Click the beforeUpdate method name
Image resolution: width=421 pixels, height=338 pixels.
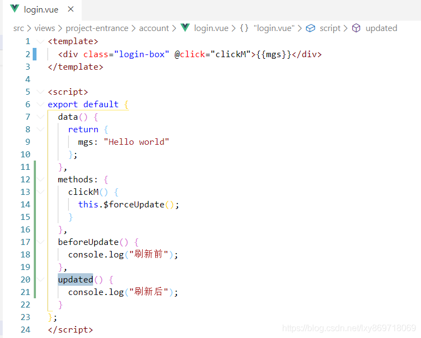pos(88,242)
